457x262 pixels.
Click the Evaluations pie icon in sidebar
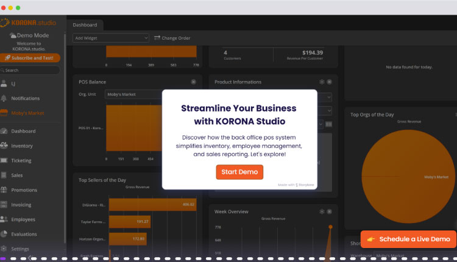4,234
